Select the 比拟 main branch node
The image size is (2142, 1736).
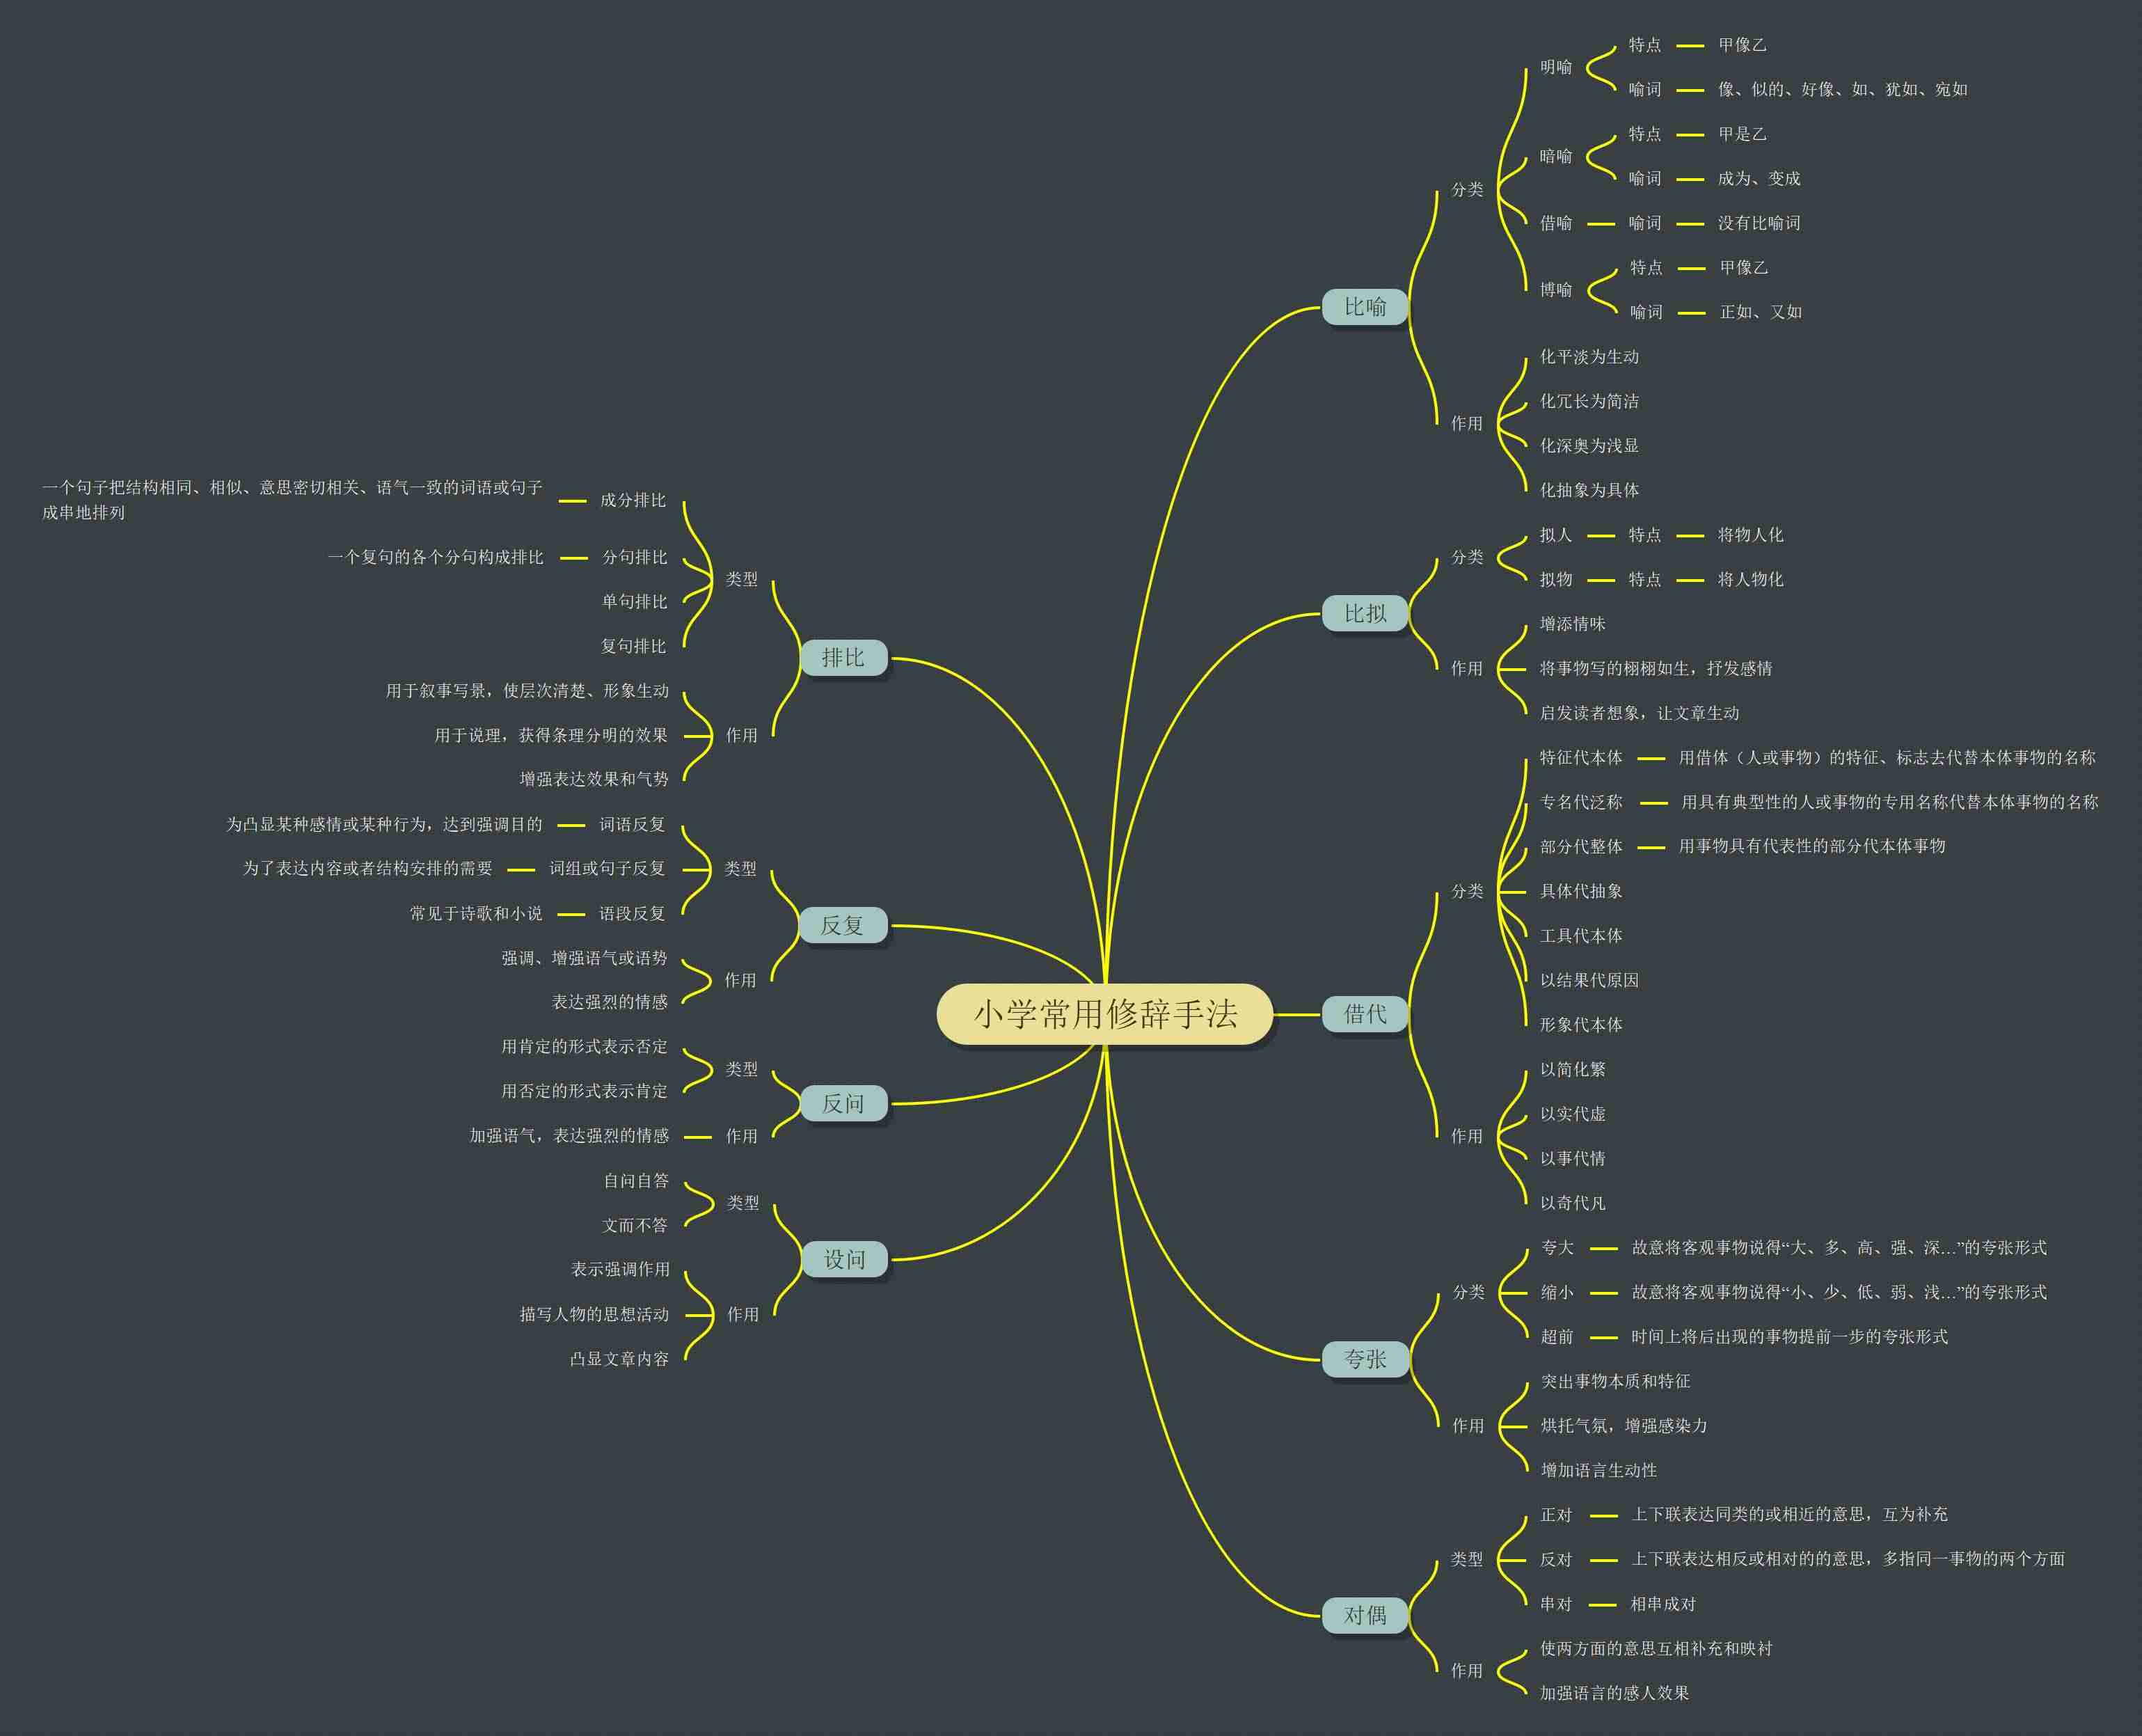coord(1365,613)
